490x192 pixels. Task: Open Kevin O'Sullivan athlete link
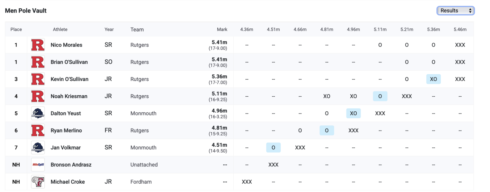69,79
